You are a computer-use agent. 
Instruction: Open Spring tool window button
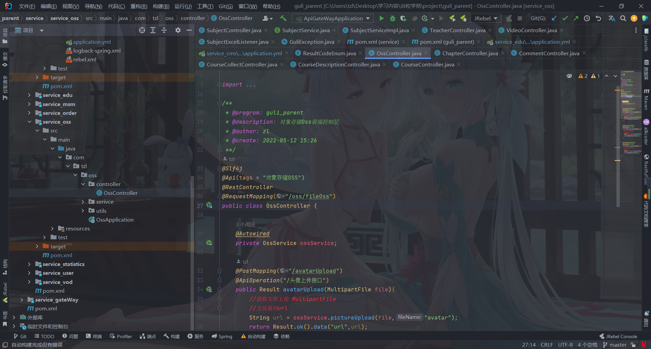coord(222,336)
